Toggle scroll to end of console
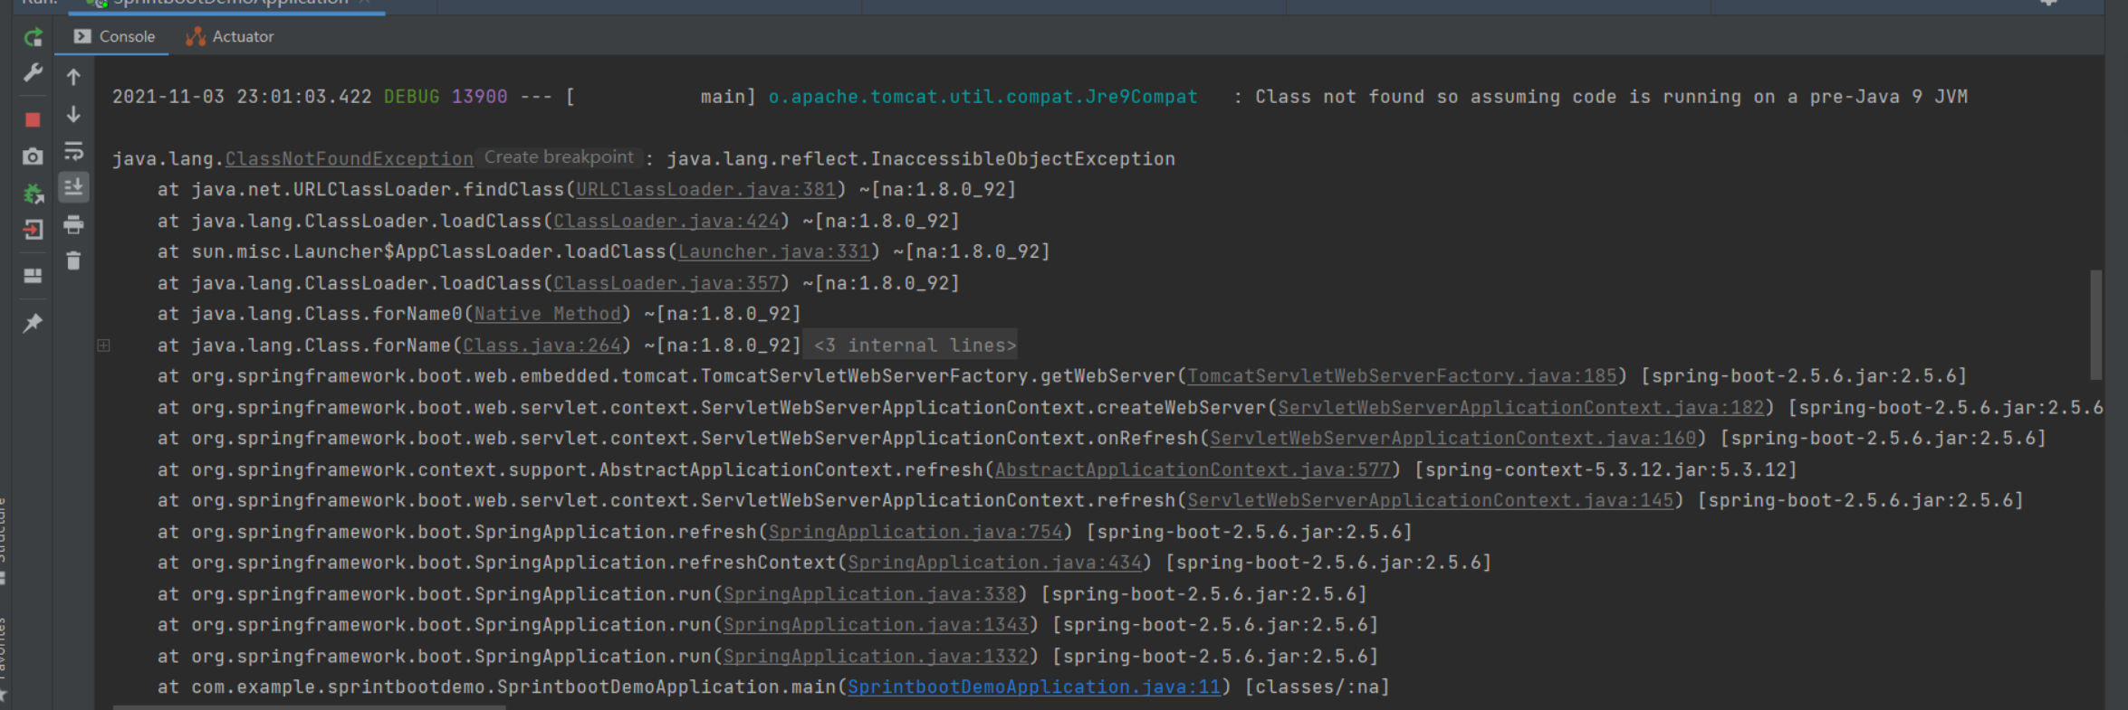The width and height of the screenshot is (2128, 710). 74,187
